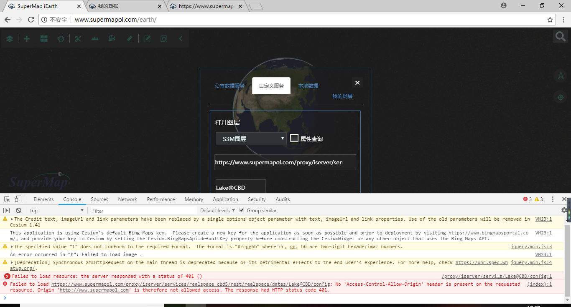Image resolution: width=571 pixels, height=307 pixels.
Task: Switch to the Performance tab
Action: (161, 199)
